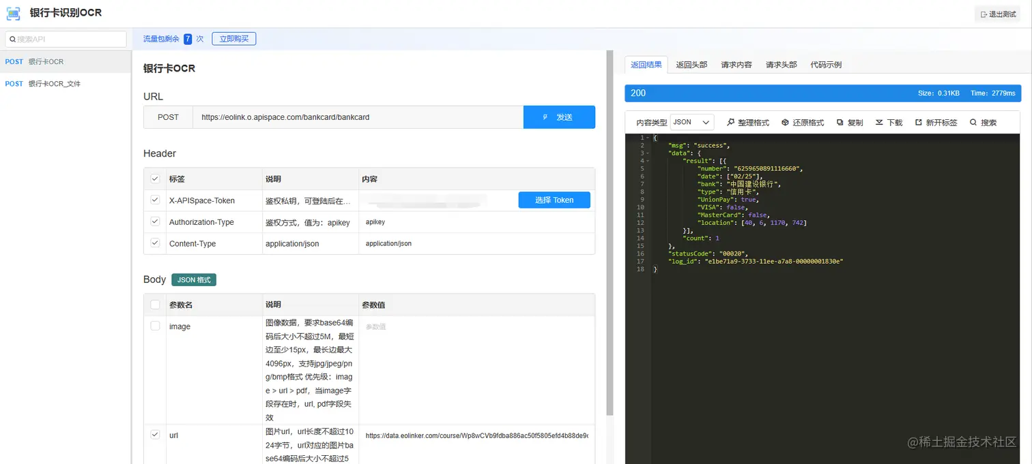Open the 内容类型 JSON dropdown

pos(692,122)
